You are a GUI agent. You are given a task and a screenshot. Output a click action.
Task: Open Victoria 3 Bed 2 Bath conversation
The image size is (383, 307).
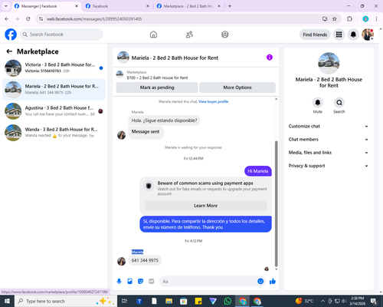pos(54,68)
